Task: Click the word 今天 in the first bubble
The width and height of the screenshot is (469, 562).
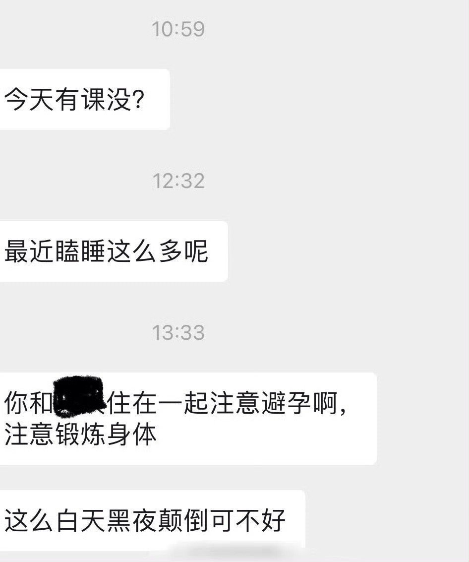Action: (29, 99)
